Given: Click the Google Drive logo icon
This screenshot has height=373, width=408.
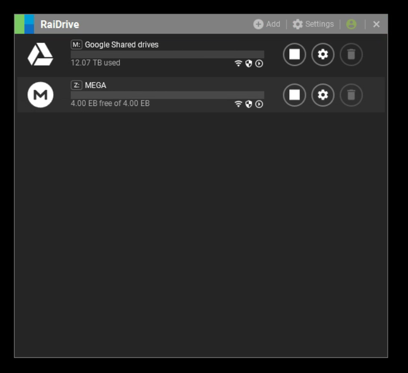Looking at the screenshot, I should (x=40, y=54).
